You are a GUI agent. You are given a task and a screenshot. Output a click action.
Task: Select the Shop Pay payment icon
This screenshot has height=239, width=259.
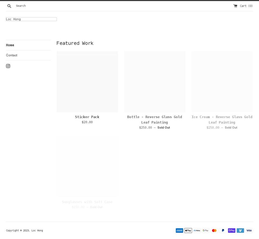[231, 230]
